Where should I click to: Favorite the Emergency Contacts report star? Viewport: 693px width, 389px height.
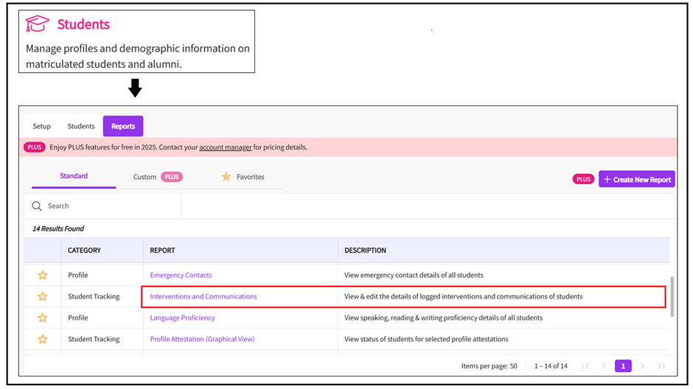coord(43,276)
